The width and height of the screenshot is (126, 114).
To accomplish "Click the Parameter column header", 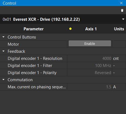I will pyautogui.click(x=33, y=29).
